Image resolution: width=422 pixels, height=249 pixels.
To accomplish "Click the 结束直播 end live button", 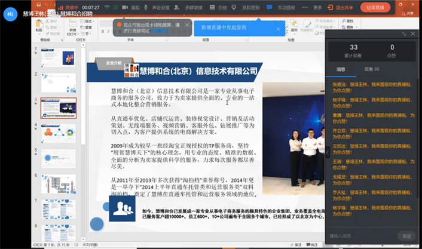I will click(x=375, y=8).
